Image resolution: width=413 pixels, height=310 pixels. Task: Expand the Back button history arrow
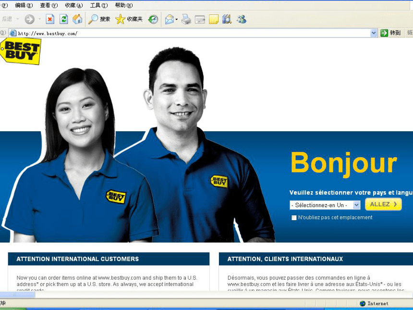(x=18, y=19)
